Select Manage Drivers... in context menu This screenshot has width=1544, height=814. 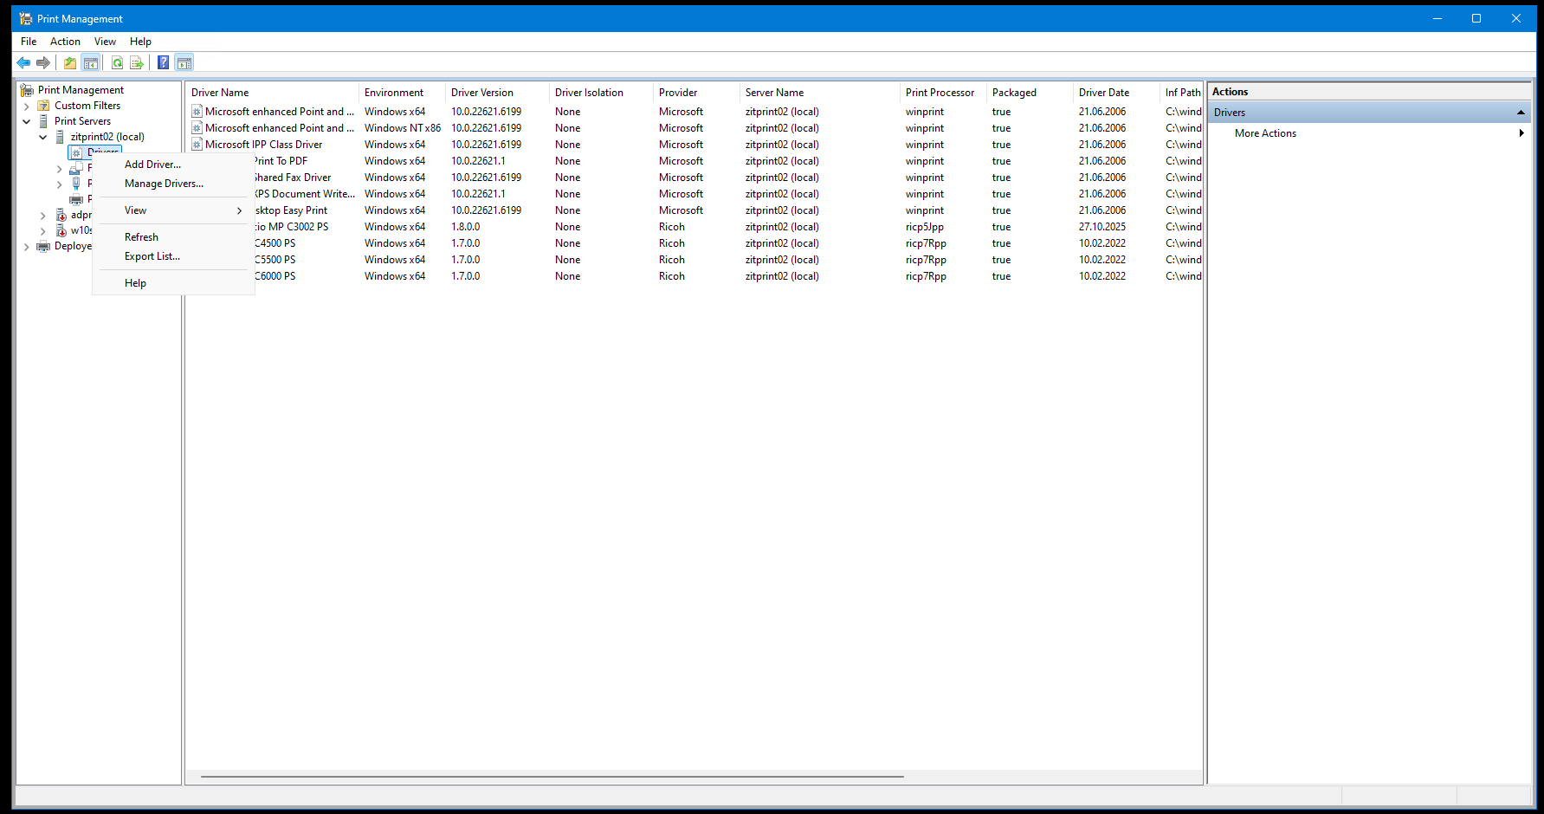click(164, 184)
